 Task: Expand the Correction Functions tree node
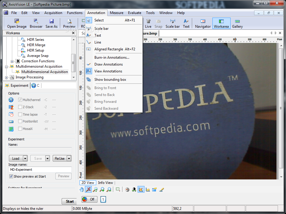tap(12, 61)
